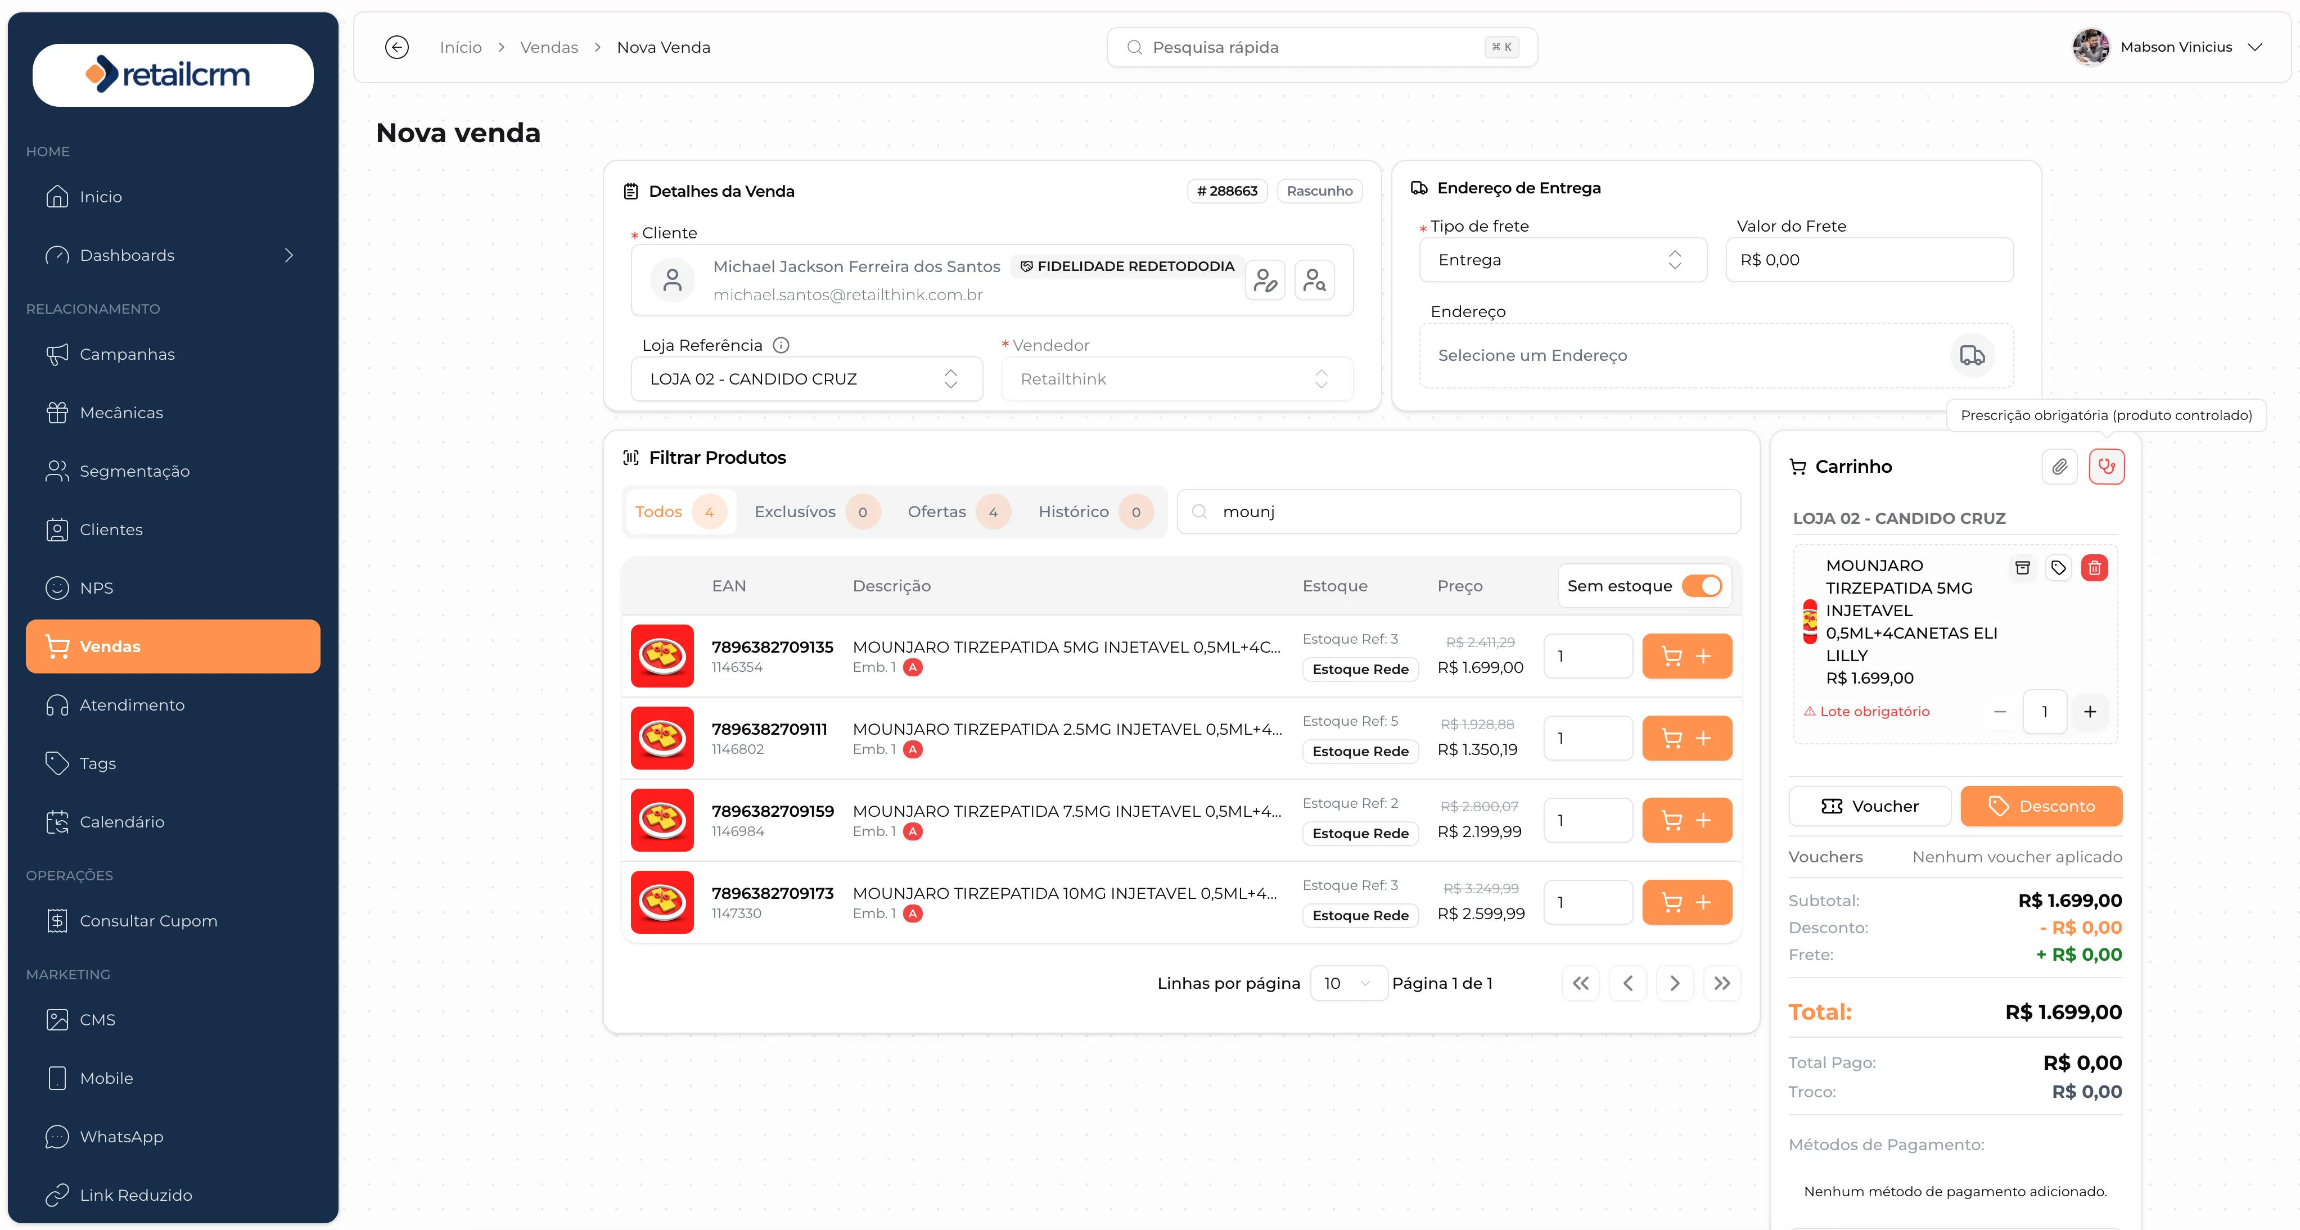Expand Dashboards submenu chevron
Image resolution: width=2300 pixels, height=1230 pixels.
(288, 255)
